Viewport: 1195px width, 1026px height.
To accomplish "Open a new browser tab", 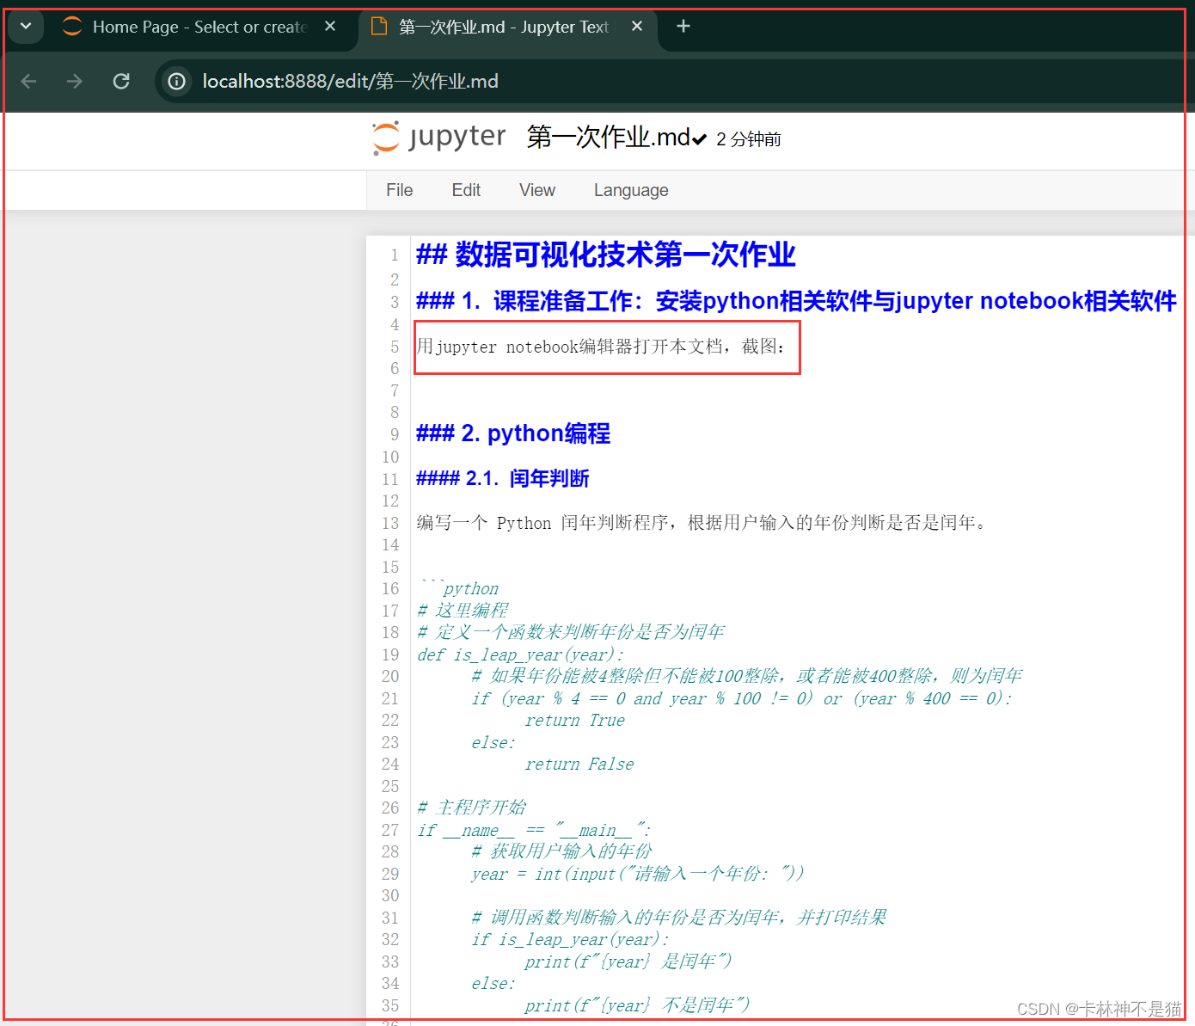I will click(x=683, y=27).
